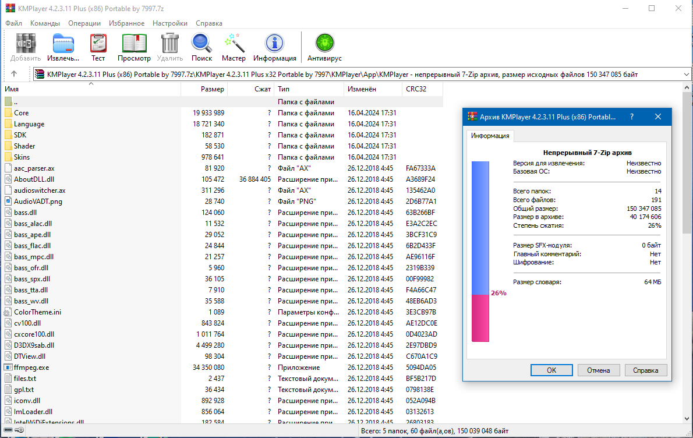This screenshot has height=438, width=693.
Task: Click the files.txt document icon
Action: [8, 379]
